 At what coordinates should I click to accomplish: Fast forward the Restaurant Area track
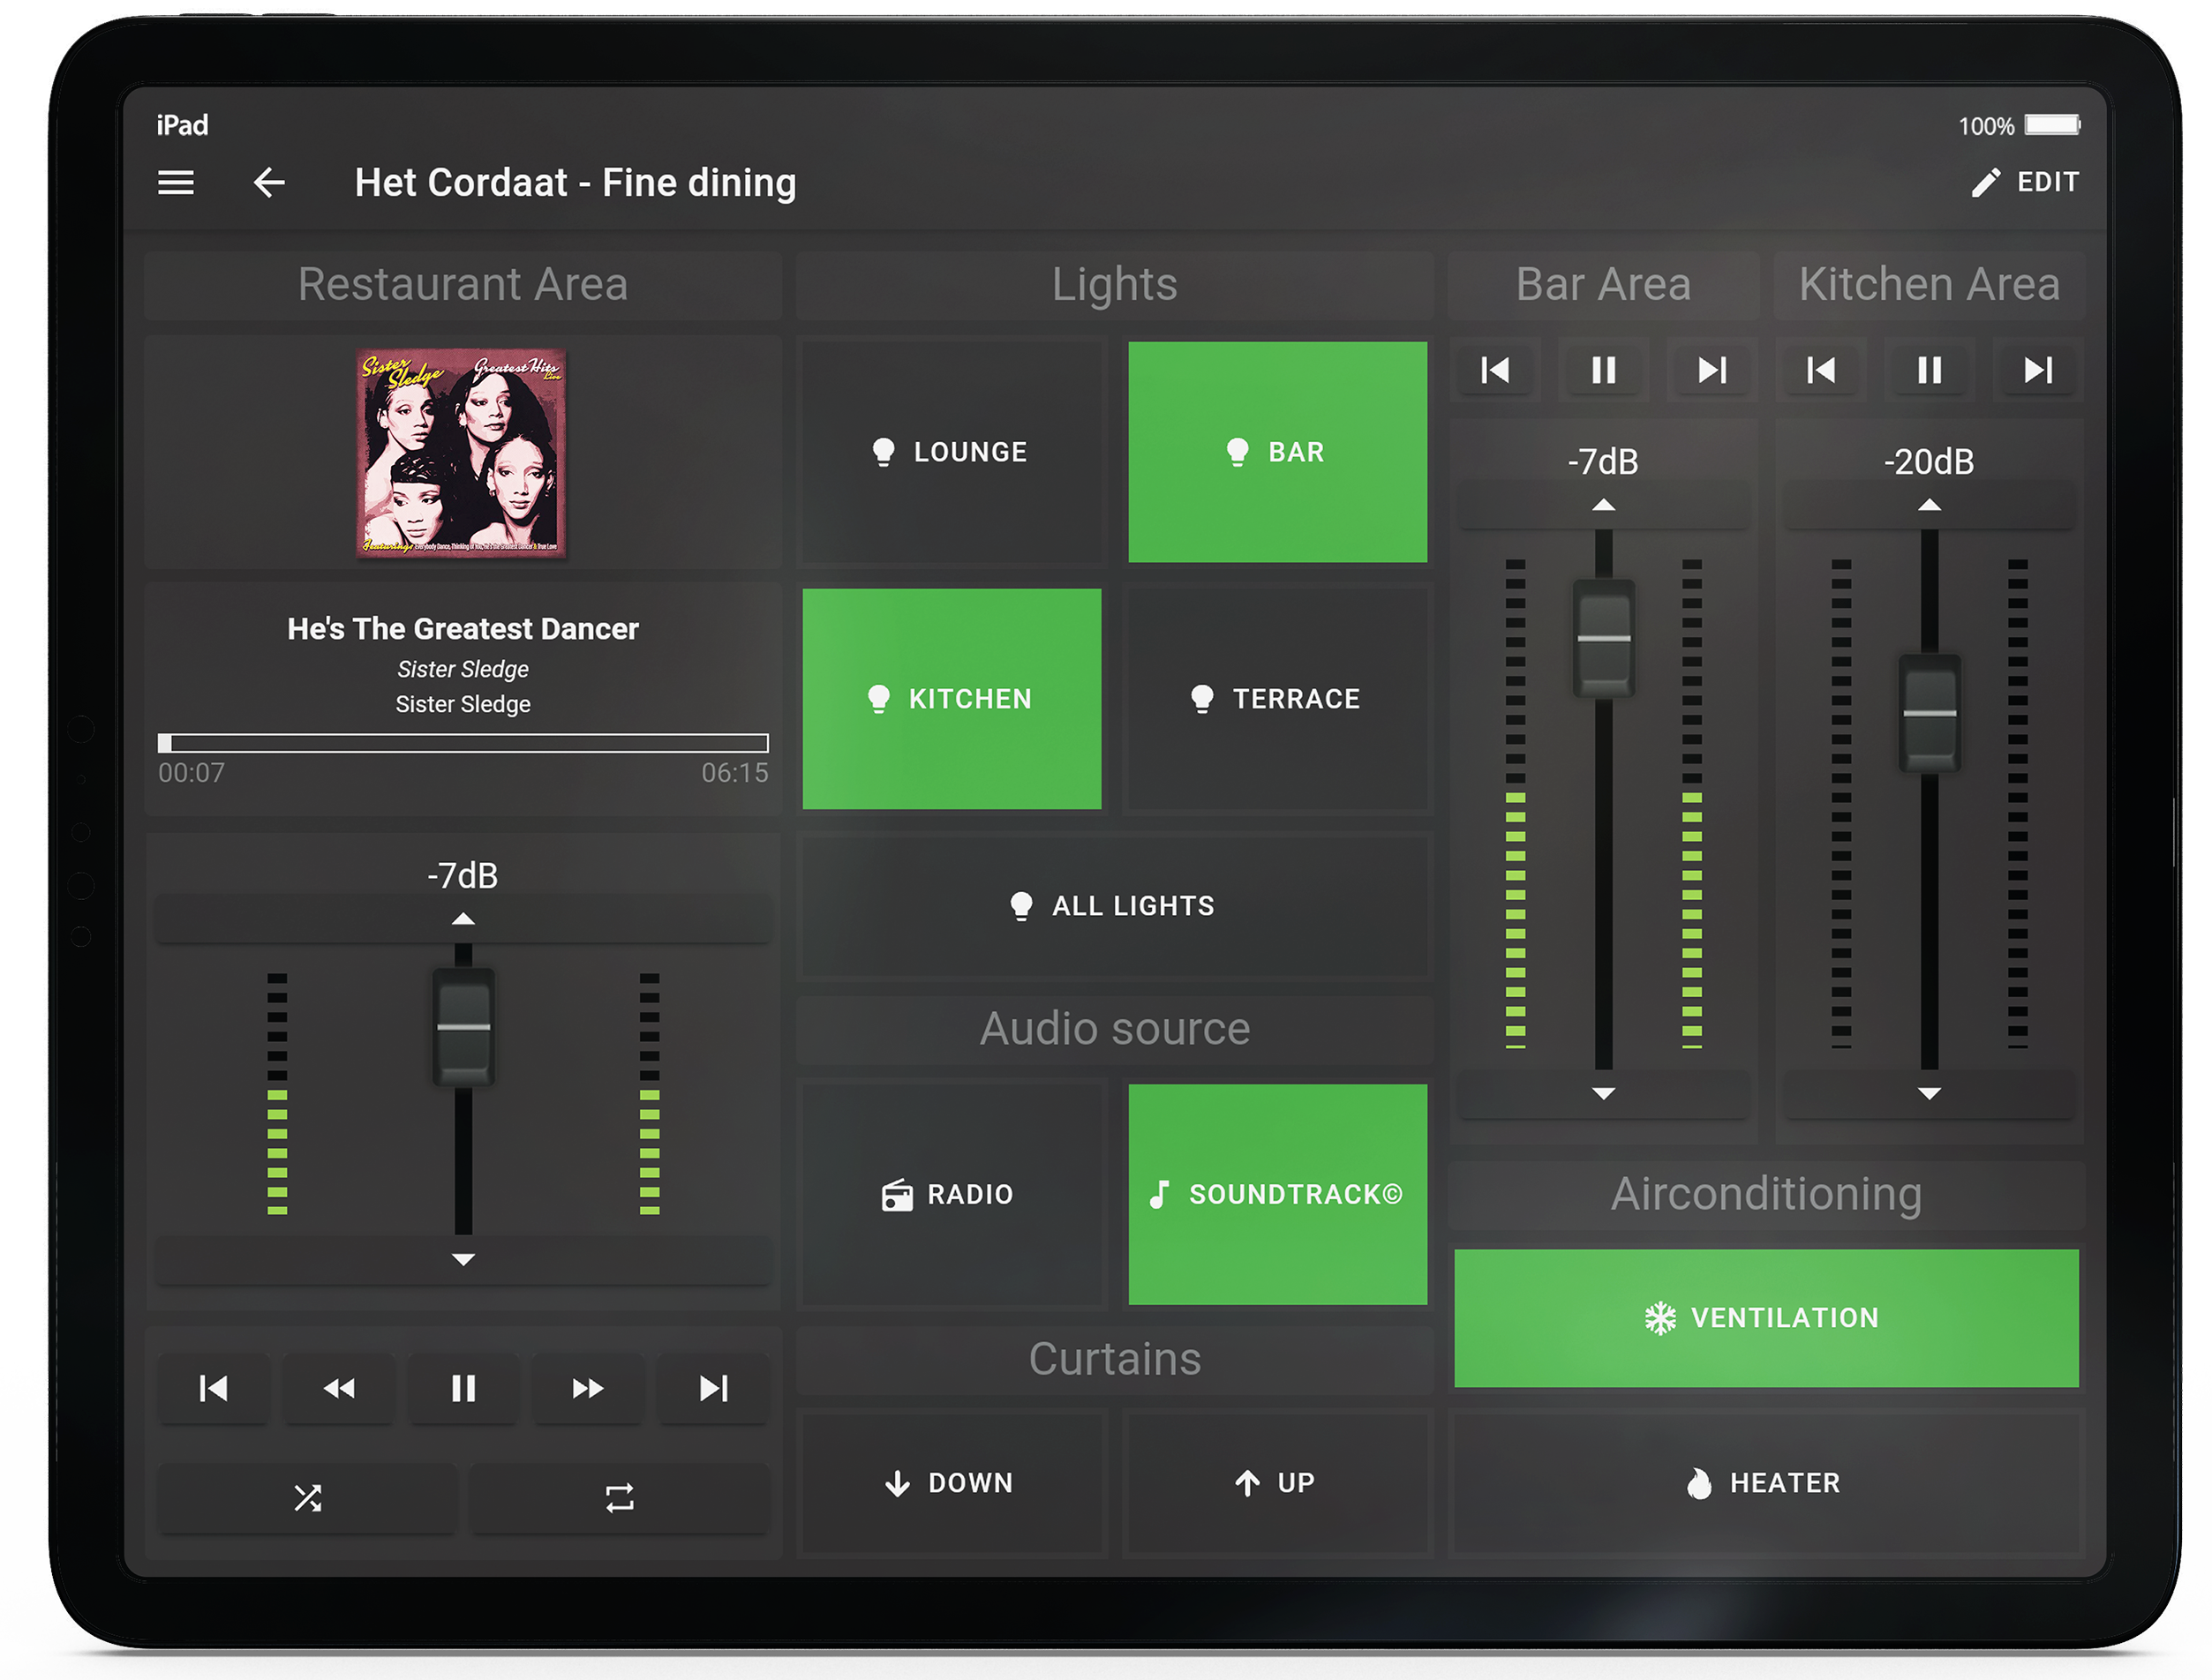pyautogui.click(x=587, y=1388)
